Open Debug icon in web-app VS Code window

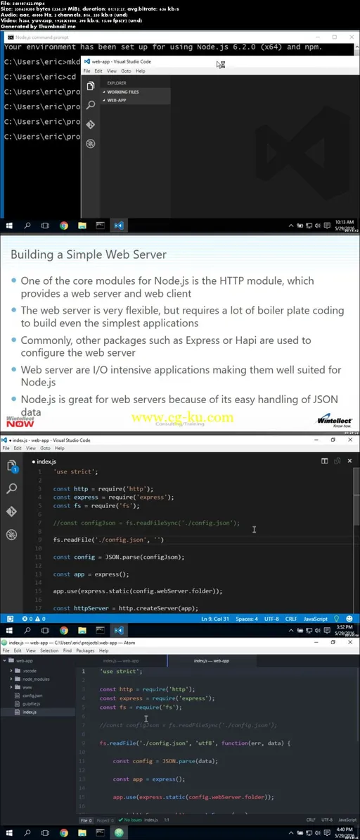click(91, 143)
